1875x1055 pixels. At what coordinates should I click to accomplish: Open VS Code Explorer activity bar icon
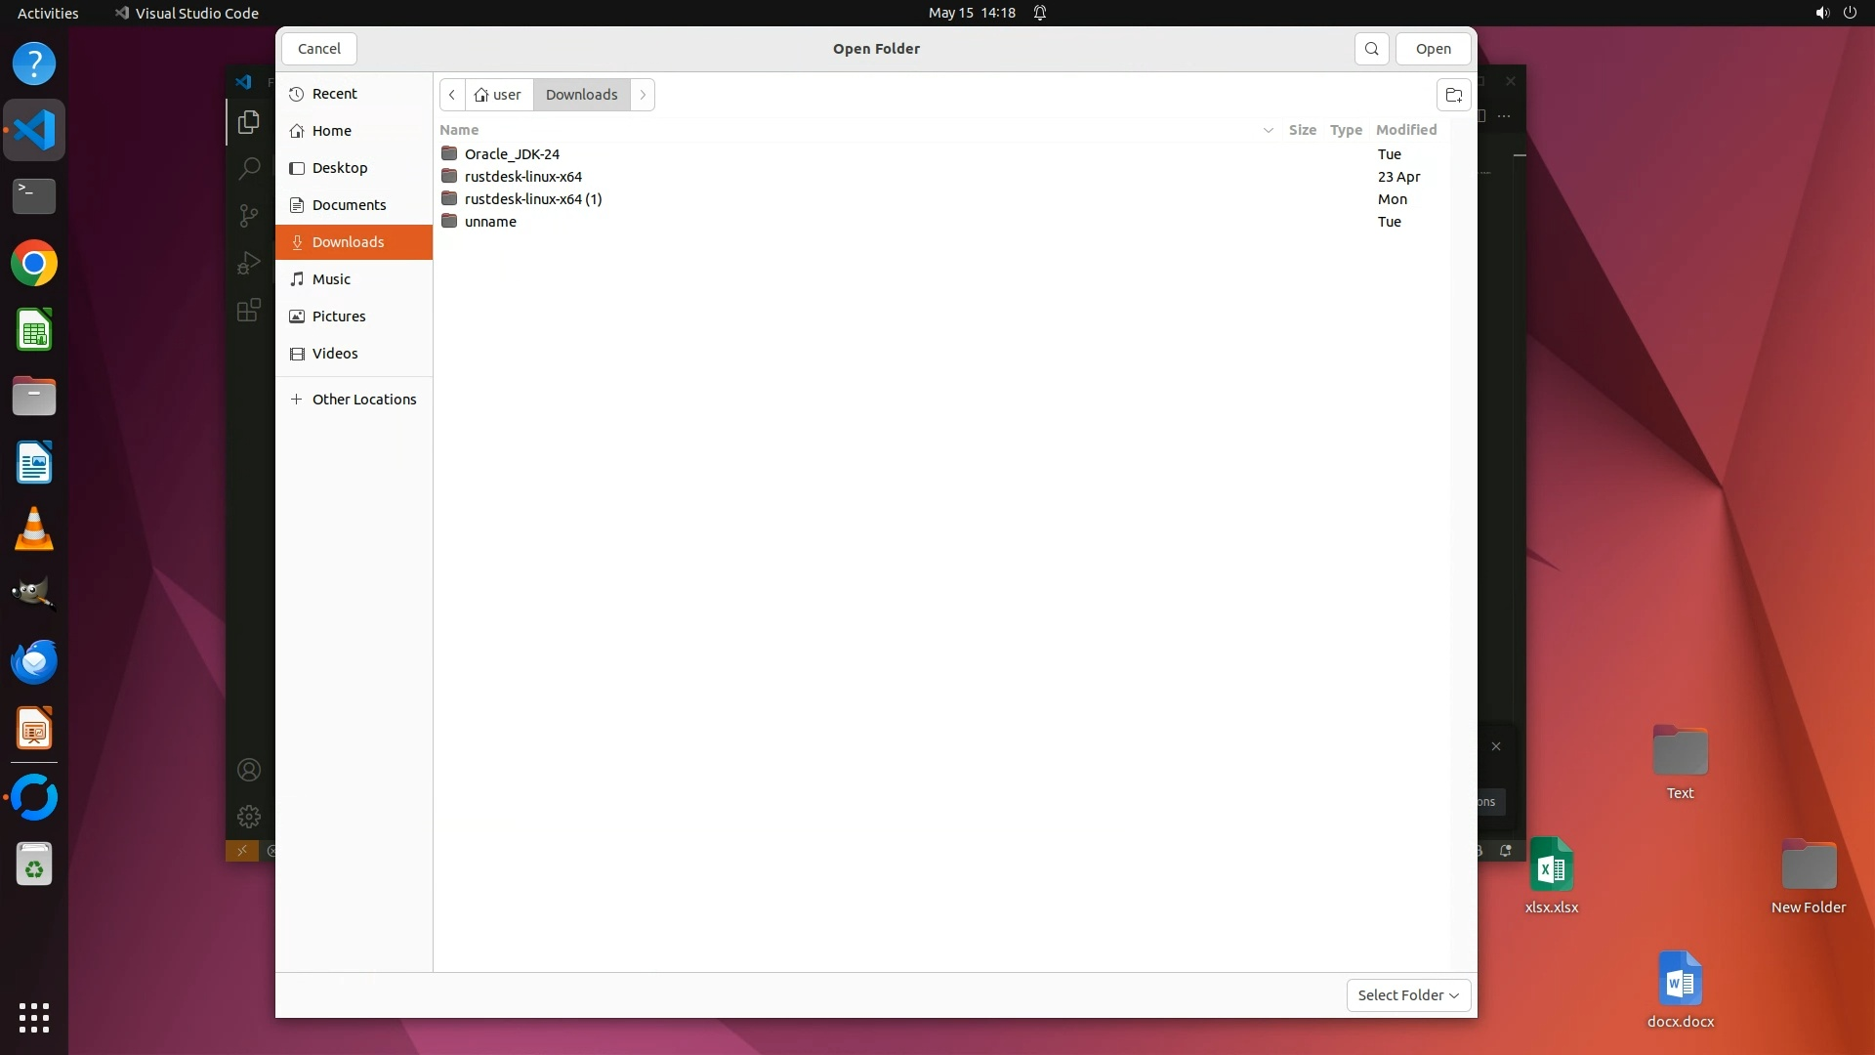point(249,122)
